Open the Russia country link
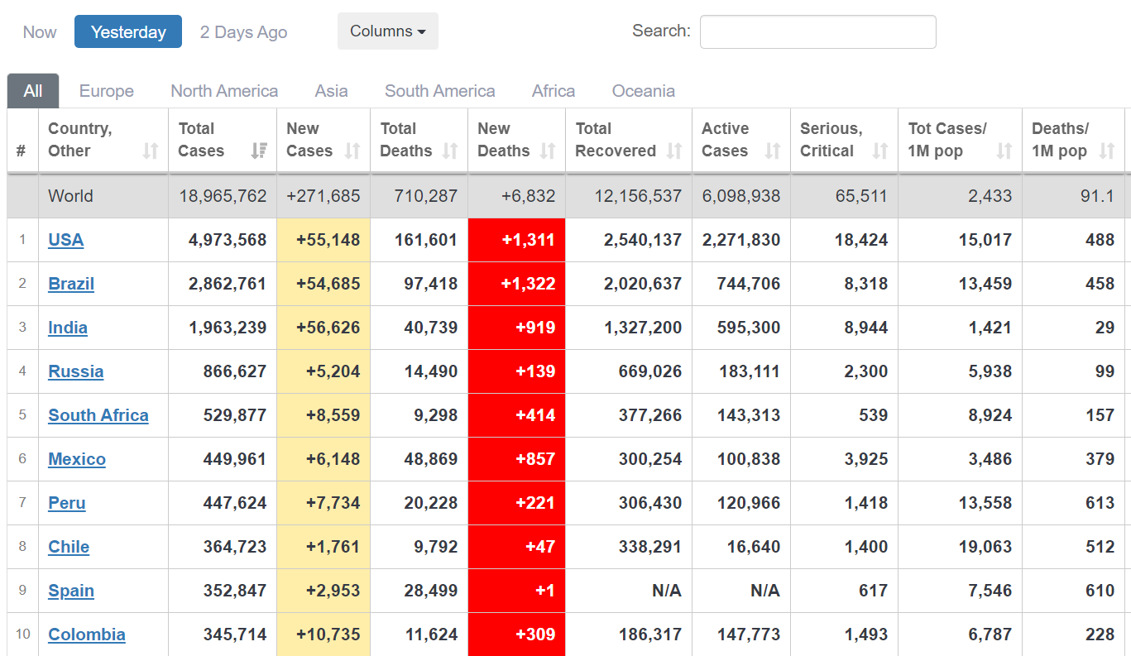This screenshot has width=1131, height=656. (76, 371)
